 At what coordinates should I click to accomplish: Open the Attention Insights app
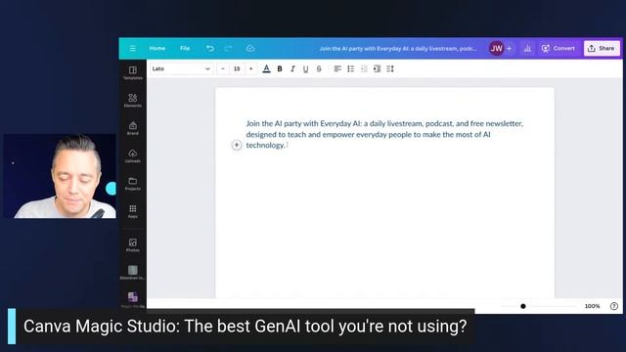click(x=133, y=273)
